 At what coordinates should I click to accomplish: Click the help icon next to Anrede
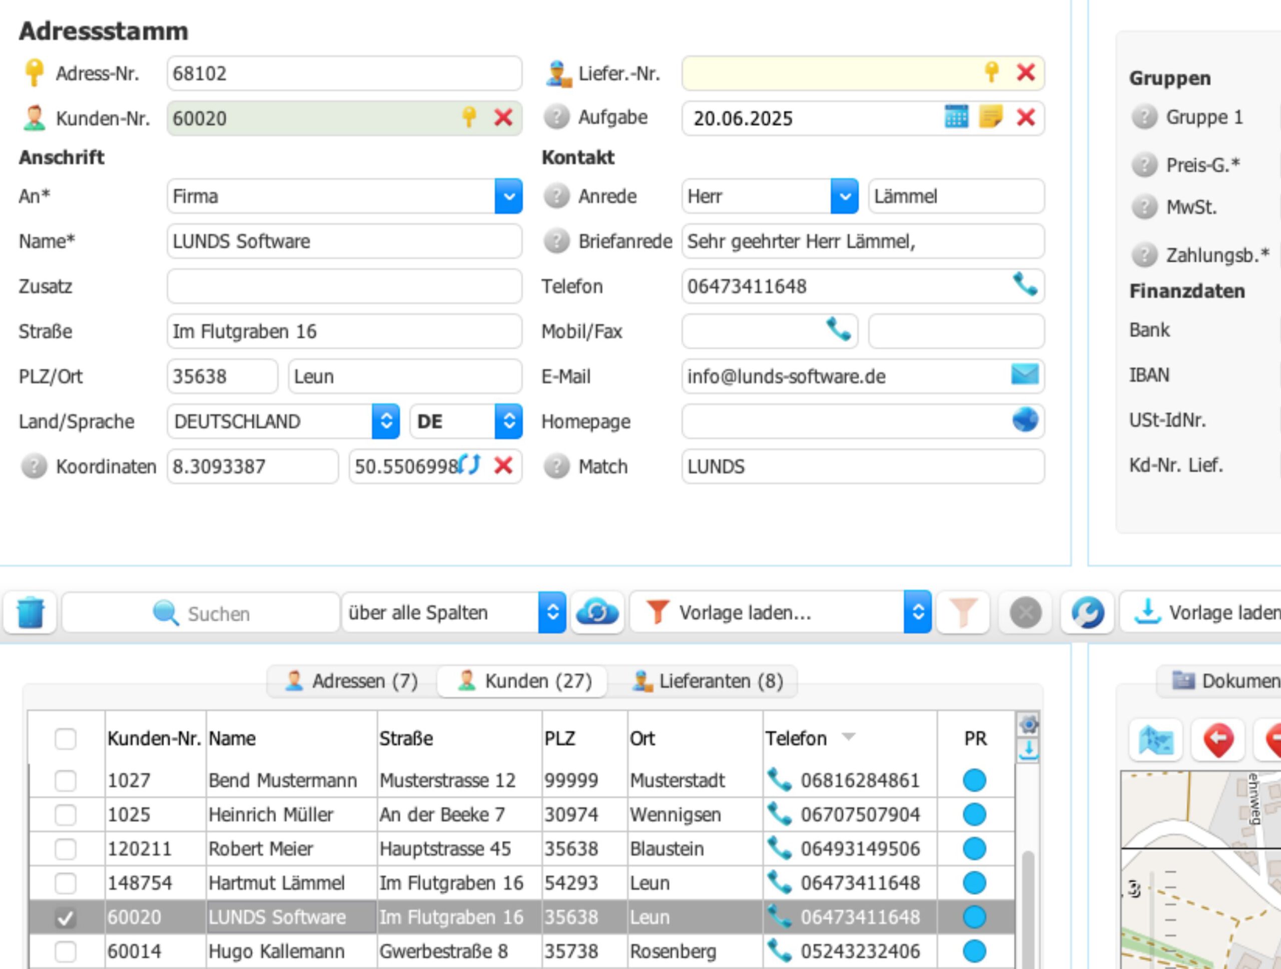pyautogui.click(x=556, y=196)
